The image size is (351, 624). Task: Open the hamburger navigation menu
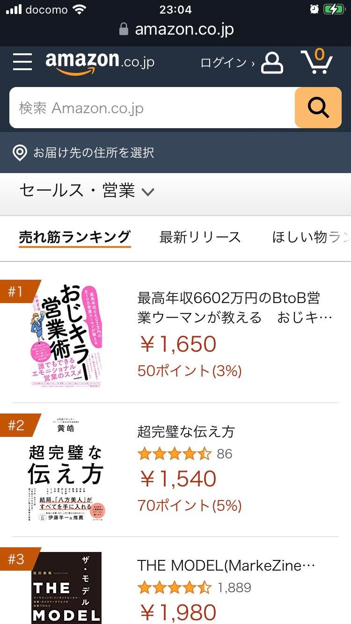pyautogui.click(x=22, y=62)
